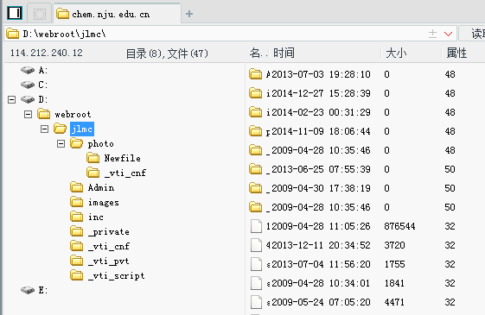Click the 目录(8), 文件(47) count label

click(x=167, y=54)
